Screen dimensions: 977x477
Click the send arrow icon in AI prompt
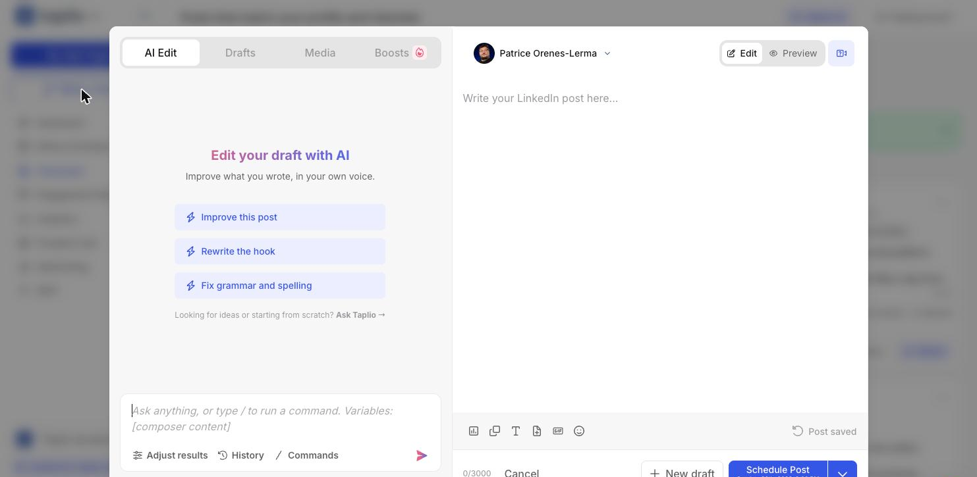pyautogui.click(x=422, y=455)
